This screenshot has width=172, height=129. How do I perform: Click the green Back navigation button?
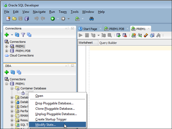(53, 19)
